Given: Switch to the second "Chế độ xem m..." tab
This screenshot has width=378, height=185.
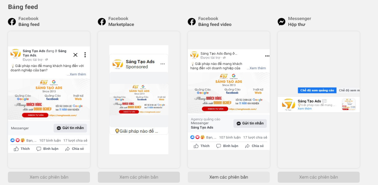Looking at the screenshot, I should pyautogui.click(x=349, y=90).
